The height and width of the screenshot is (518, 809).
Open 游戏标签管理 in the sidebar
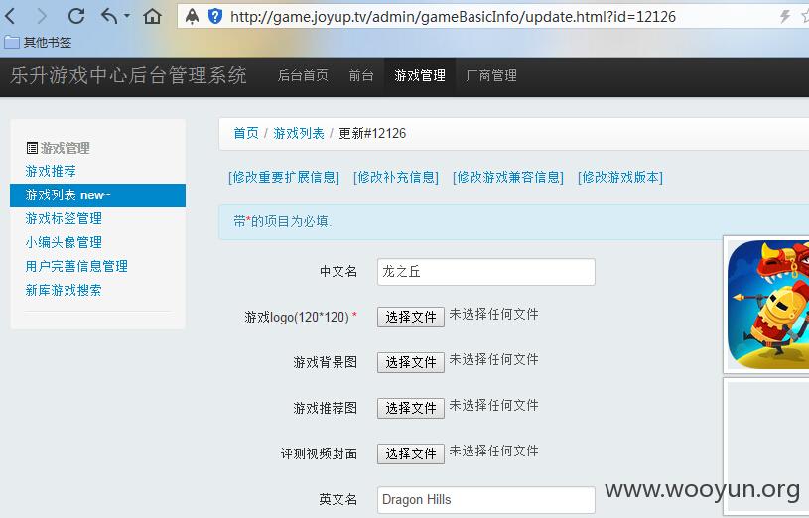tap(64, 218)
